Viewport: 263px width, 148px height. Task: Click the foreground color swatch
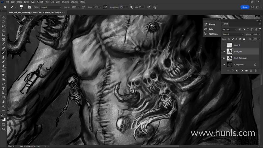point(2,118)
